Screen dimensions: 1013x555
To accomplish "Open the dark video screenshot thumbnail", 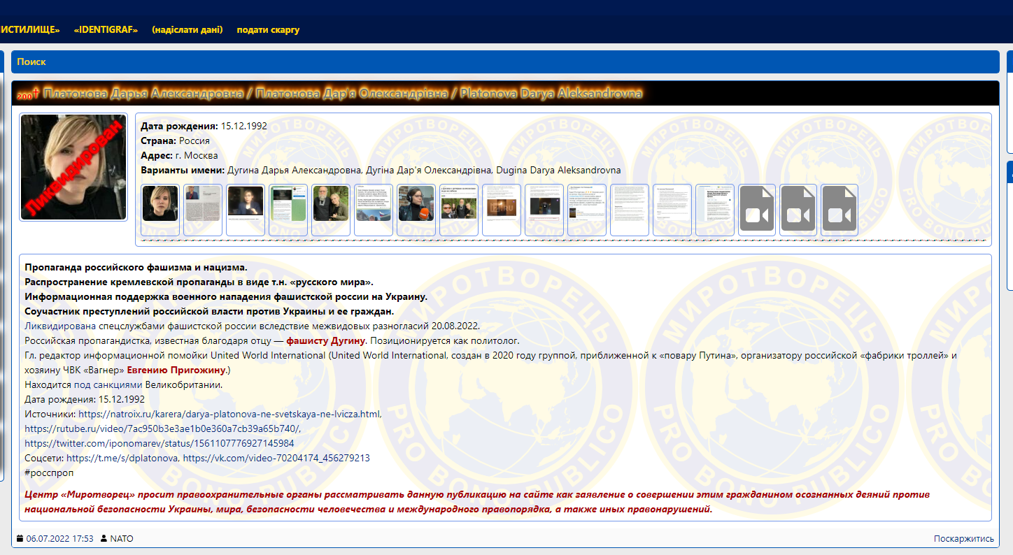I will click(x=246, y=210).
